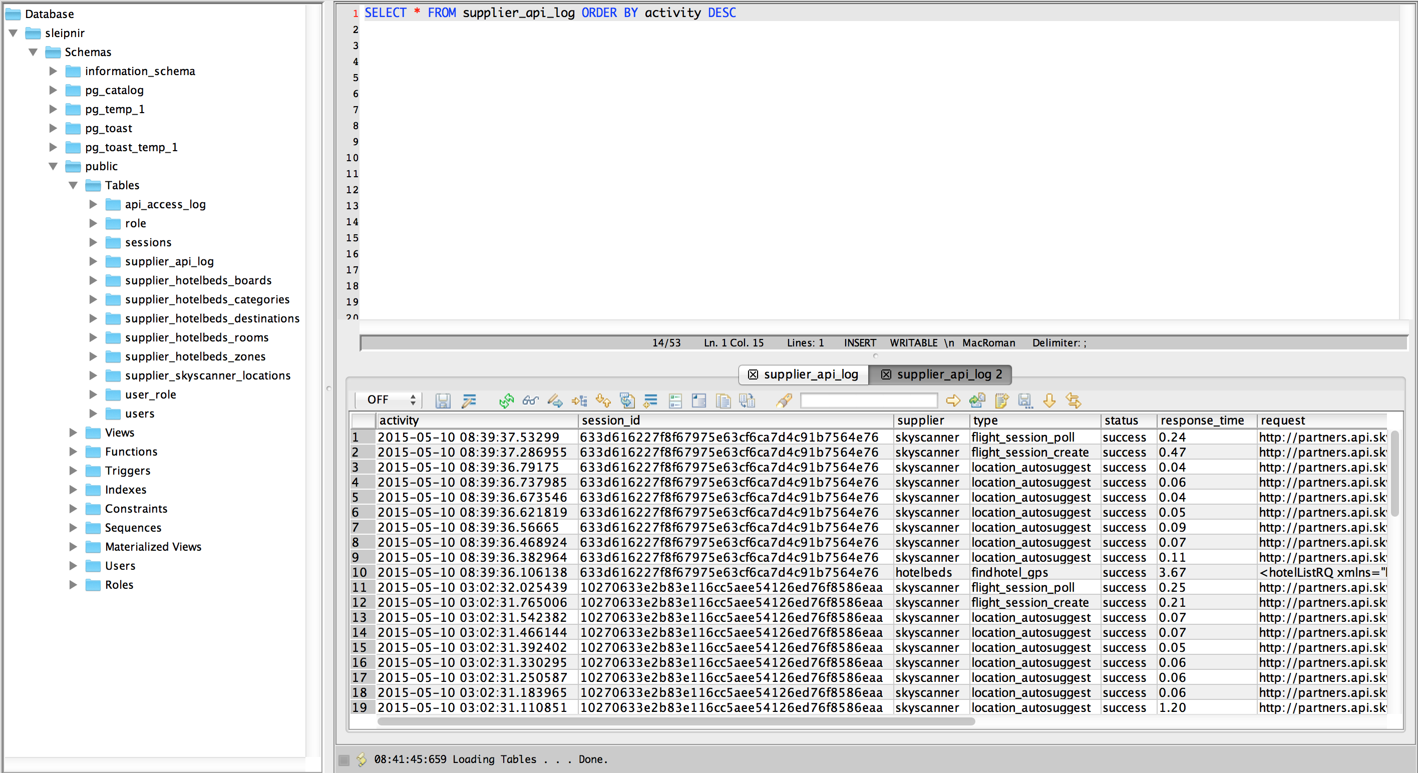
Task: Click the filter text field in results toolbar
Action: 868,400
